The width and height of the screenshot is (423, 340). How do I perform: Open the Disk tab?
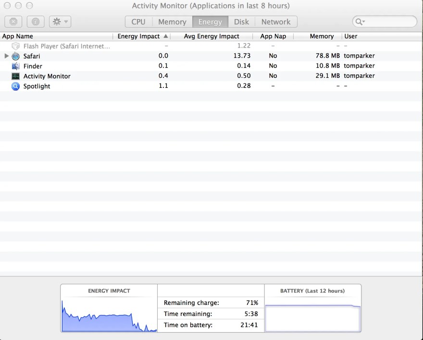click(241, 22)
